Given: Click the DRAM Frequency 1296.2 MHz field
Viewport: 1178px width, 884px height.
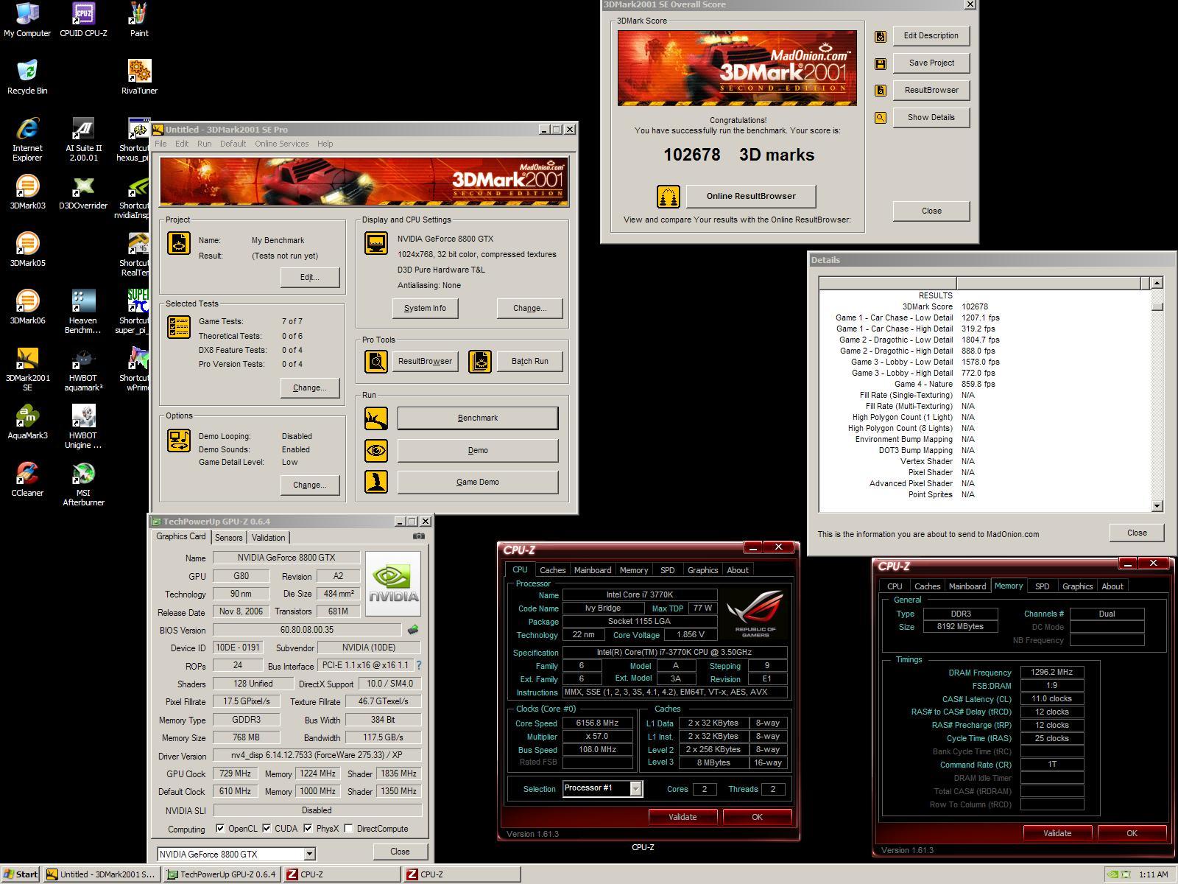Looking at the screenshot, I should [1052, 672].
